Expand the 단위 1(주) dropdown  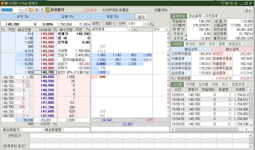click(x=145, y=24)
